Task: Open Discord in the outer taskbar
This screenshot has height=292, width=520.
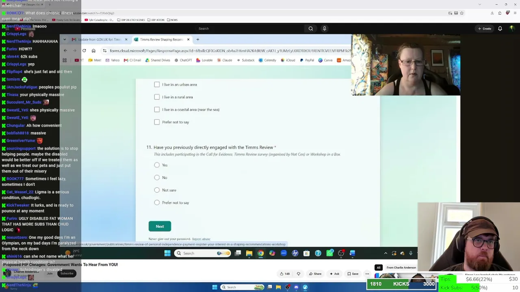Action: point(296,287)
